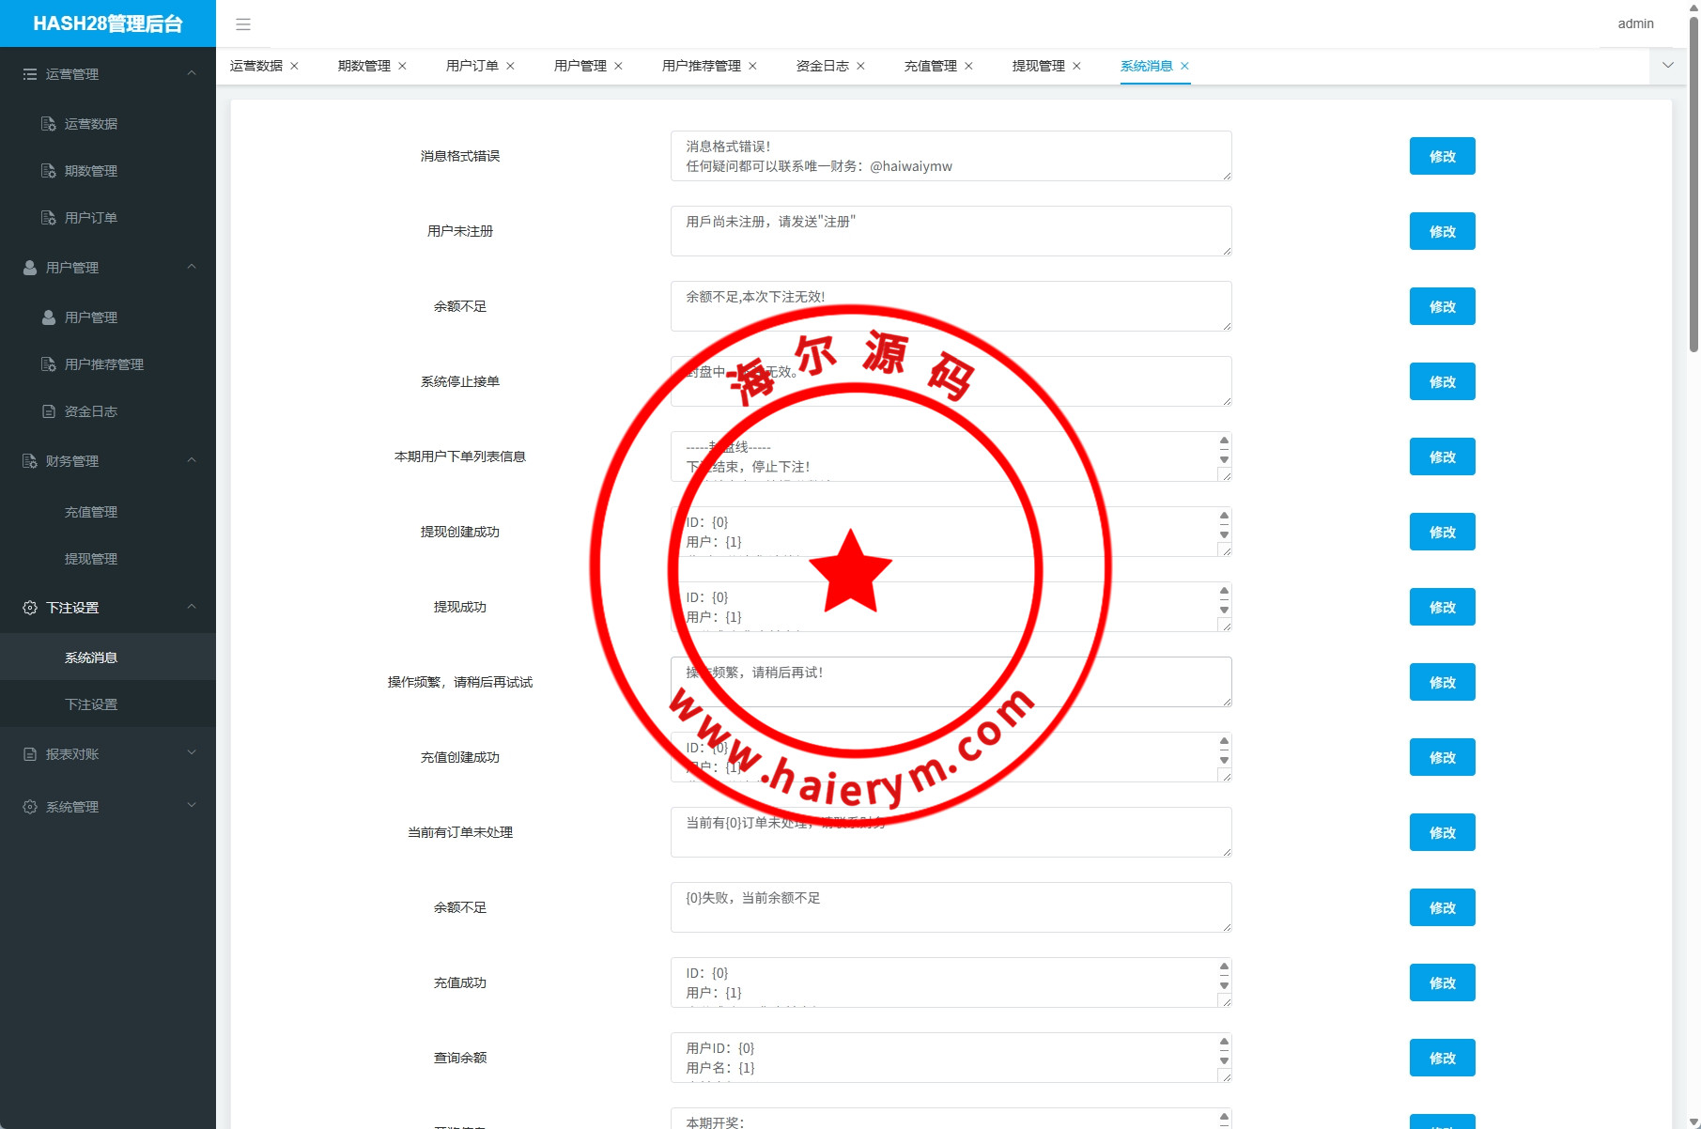Viewport: 1701px width, 1129px height.
Task: Collapse the 运营管理 sidebar group
Action: click(x=192, y=73)
